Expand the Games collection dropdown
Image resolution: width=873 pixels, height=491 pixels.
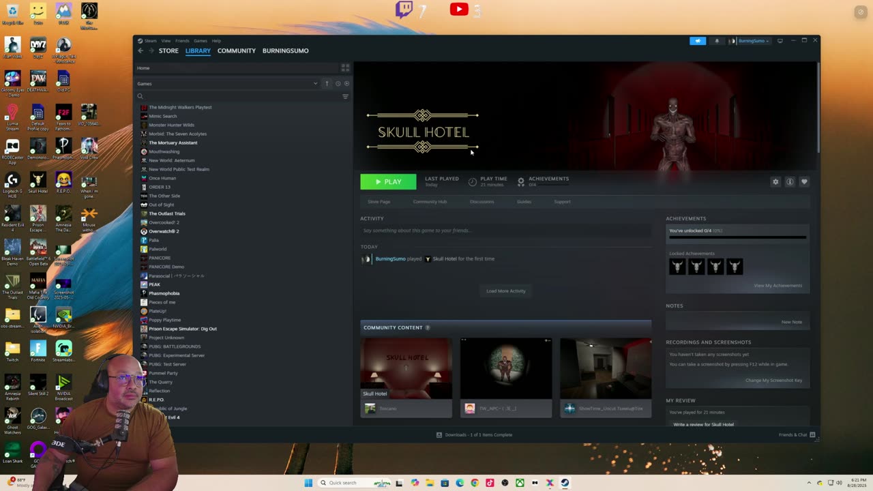(315, 84)
